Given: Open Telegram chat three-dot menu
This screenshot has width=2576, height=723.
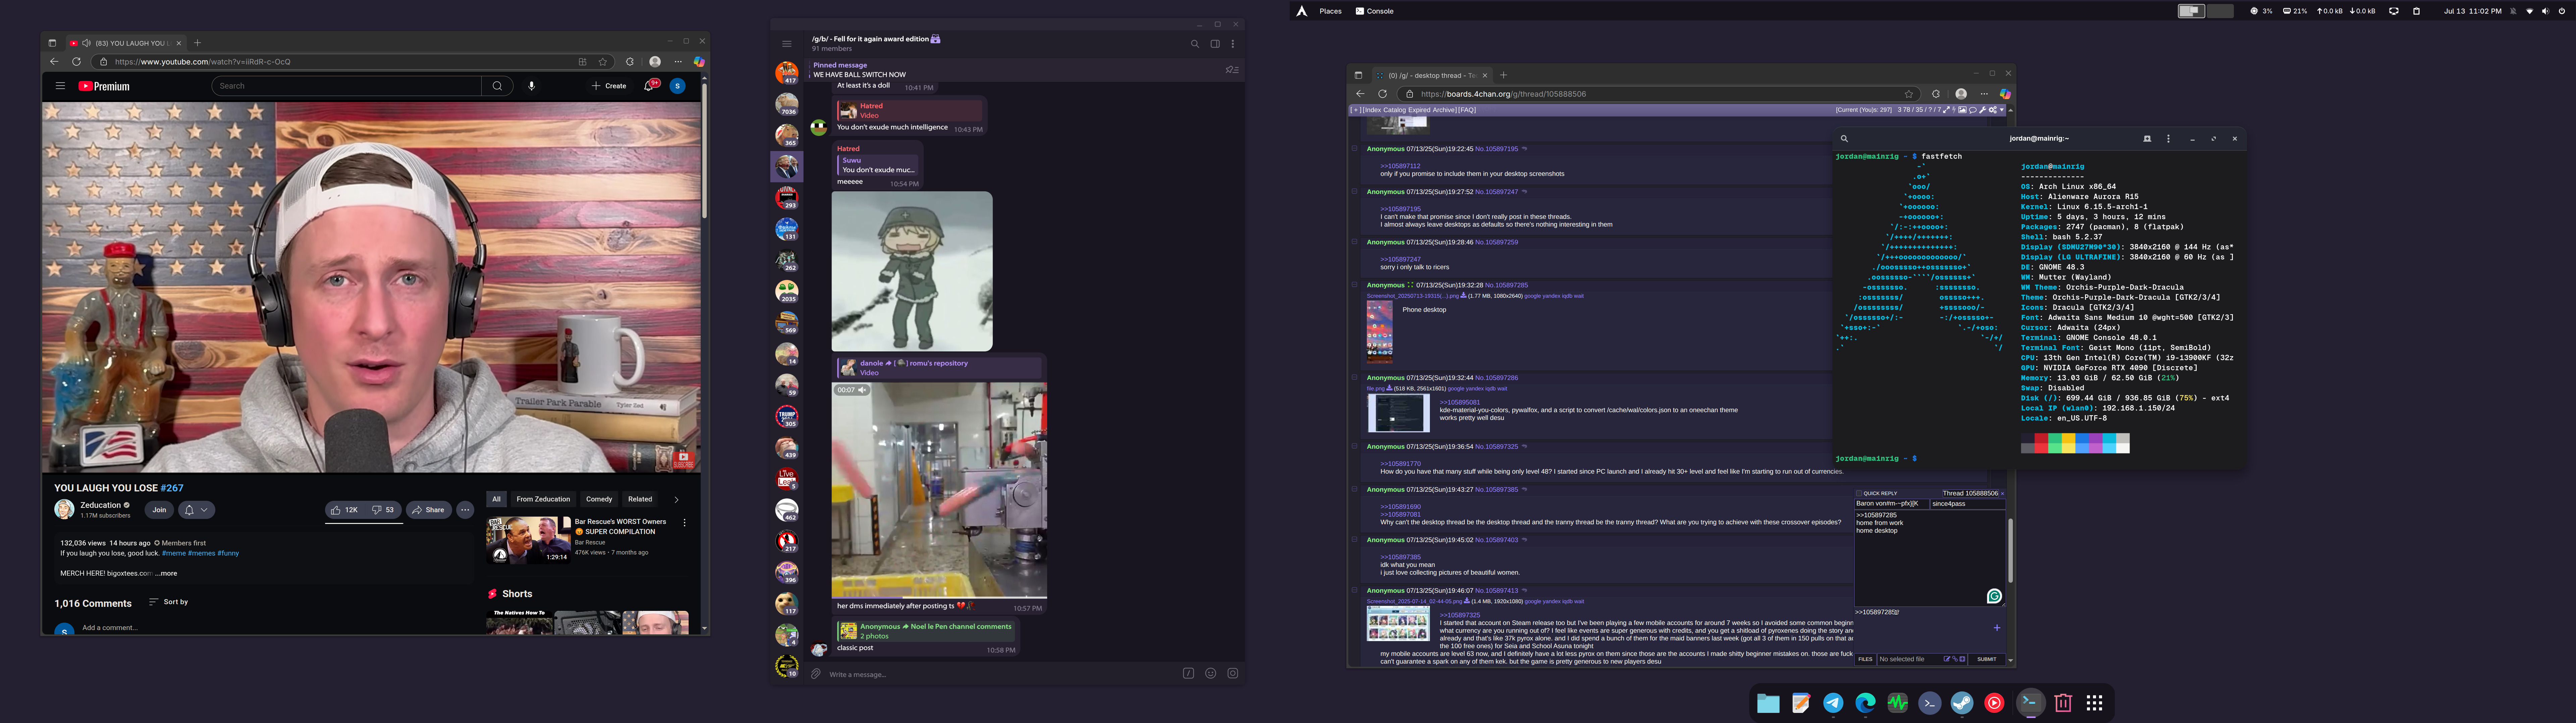Looking at the screenshot, I should (1233, 44).
